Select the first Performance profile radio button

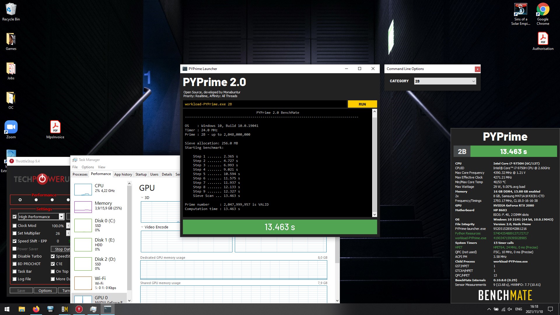pyautogui.click(x=20, y=200)
